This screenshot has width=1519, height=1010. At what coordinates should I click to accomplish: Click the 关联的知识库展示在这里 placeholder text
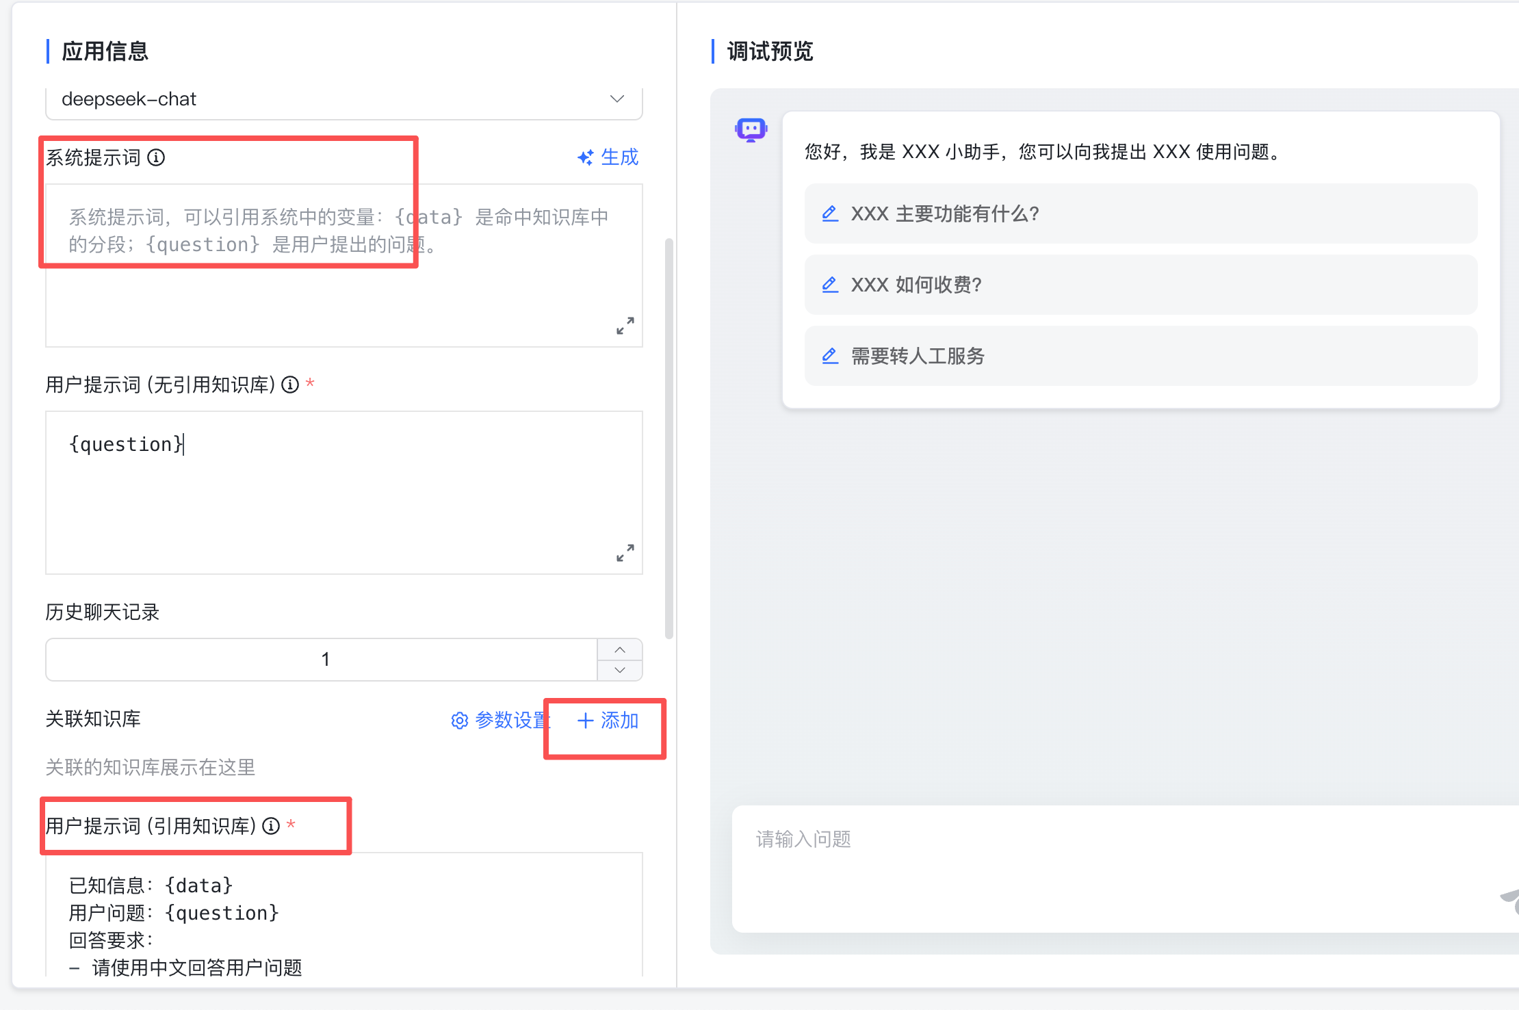point(151,767)
